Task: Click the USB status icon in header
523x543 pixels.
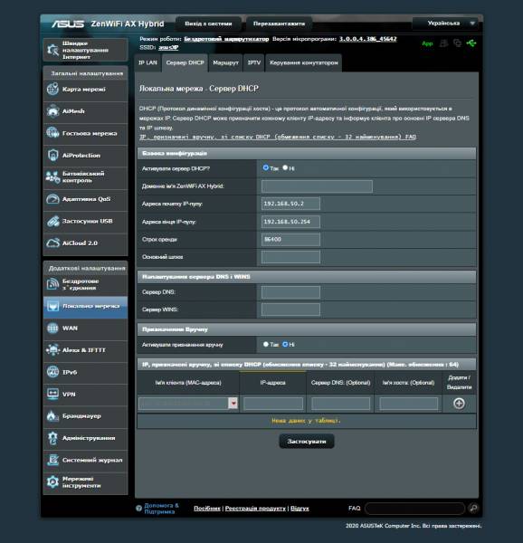Action: coord(471,43)
